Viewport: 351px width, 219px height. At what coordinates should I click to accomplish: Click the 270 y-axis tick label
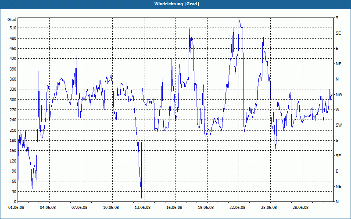[13, 110]
